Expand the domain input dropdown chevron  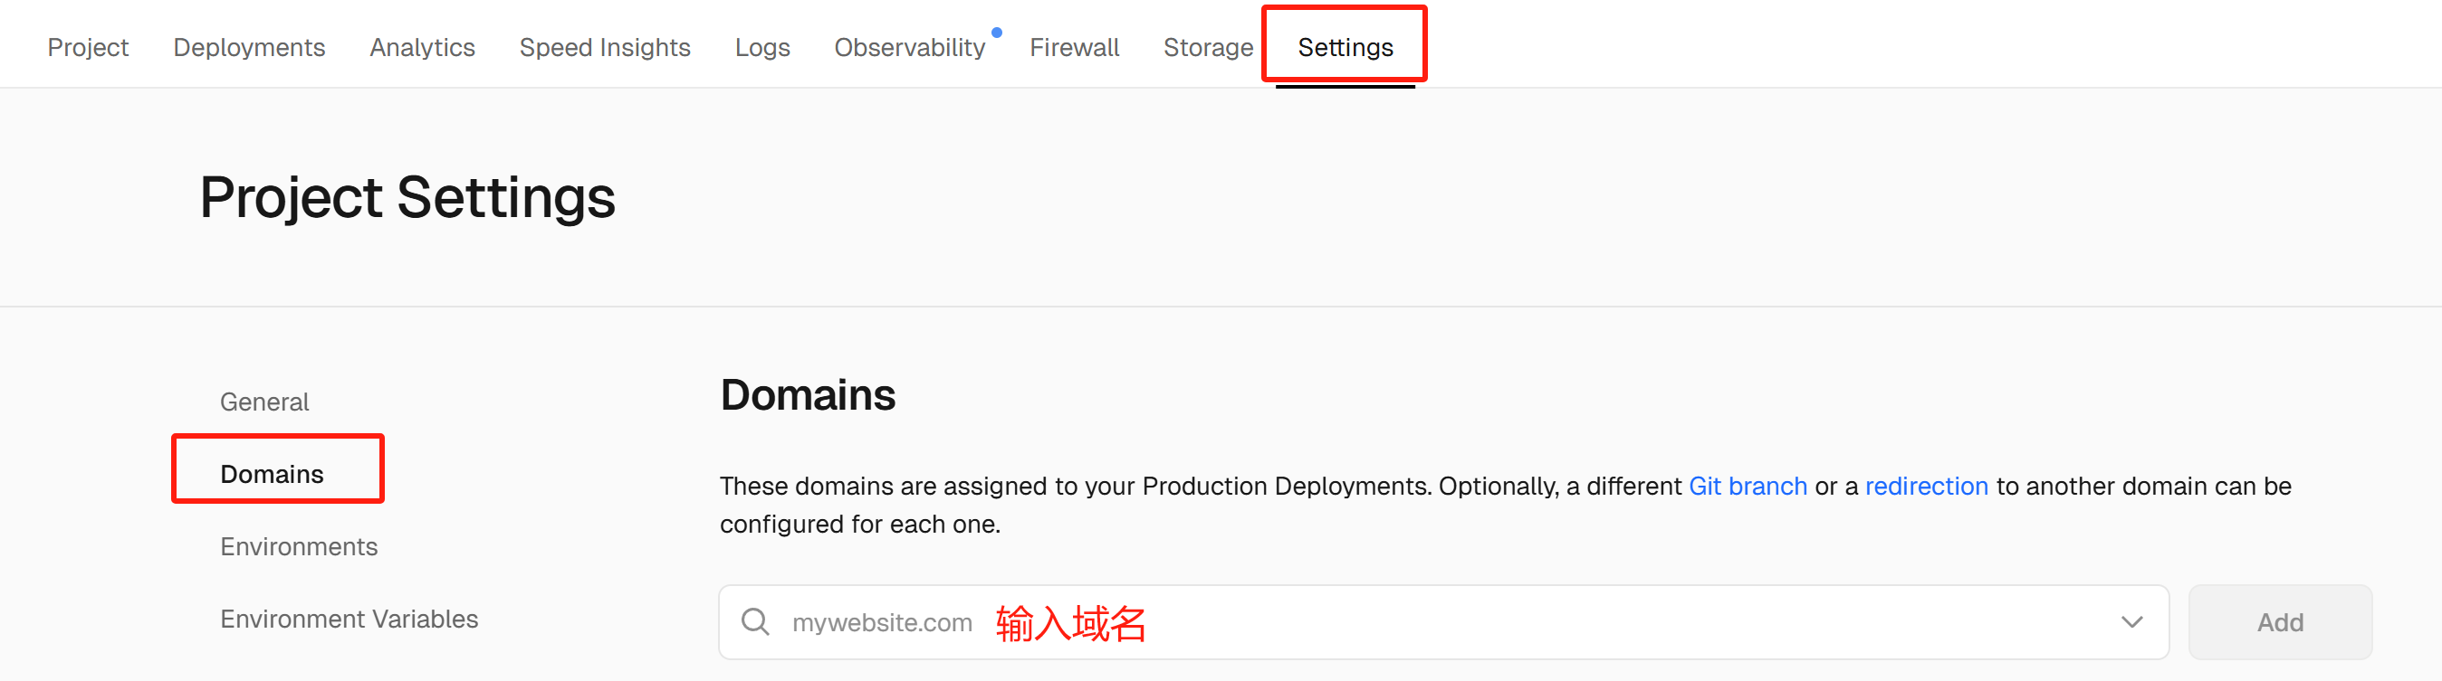pos(2132,622)
